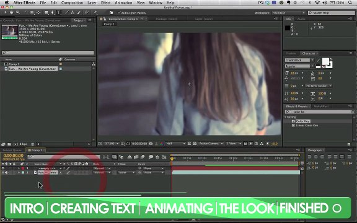Switch to the Preview panel tab
The image size is (357, 223).
click(x=291, y=53)
